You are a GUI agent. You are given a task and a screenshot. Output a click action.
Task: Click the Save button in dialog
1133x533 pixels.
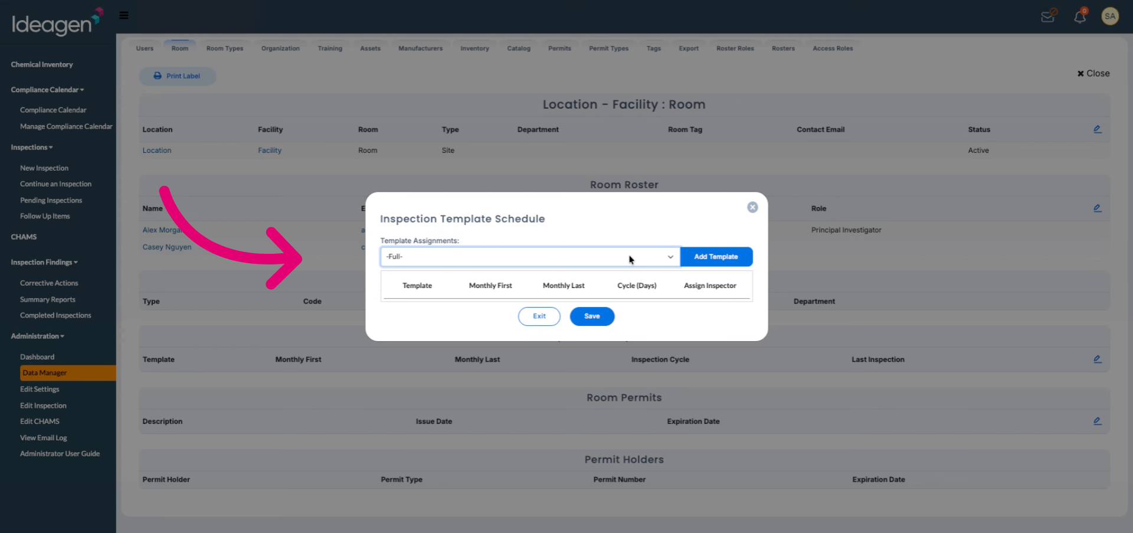pos(592,316)
